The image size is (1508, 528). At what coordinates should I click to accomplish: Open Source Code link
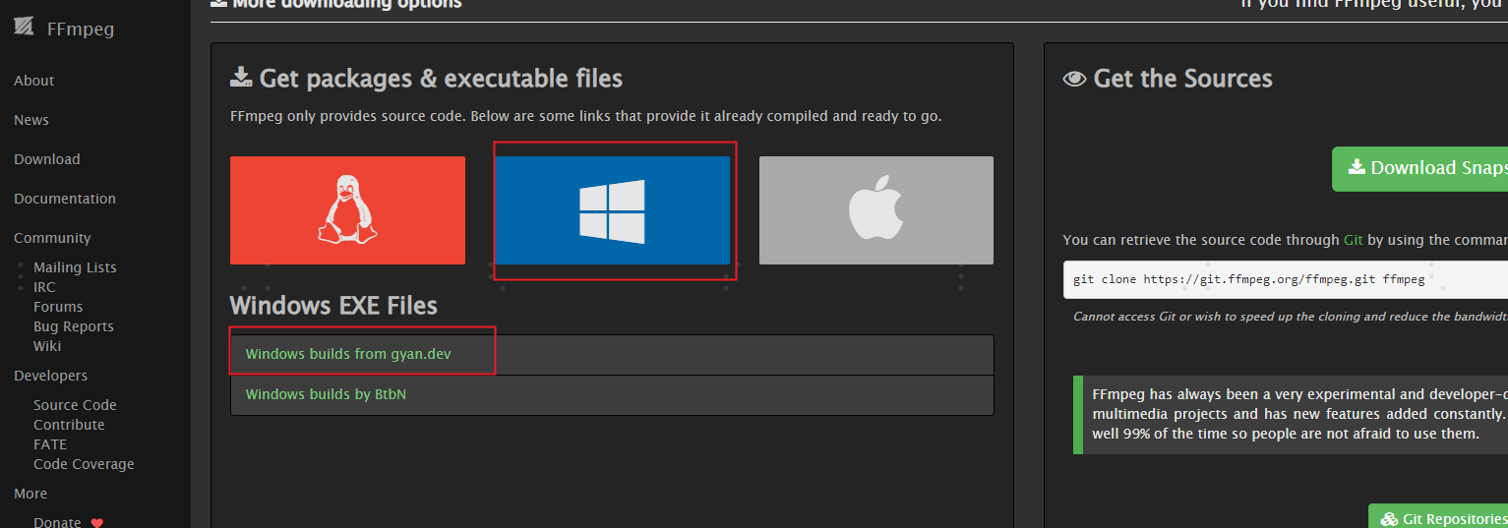(75, 405)
